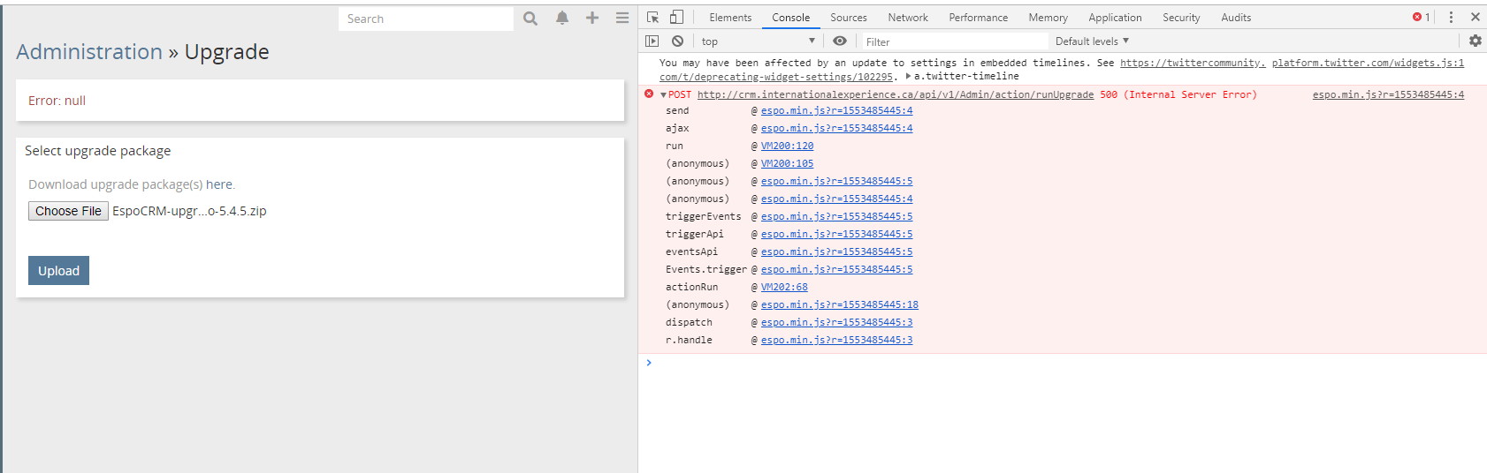
Task: Click the actionRun stack frame label
Action: pos(691,287)
